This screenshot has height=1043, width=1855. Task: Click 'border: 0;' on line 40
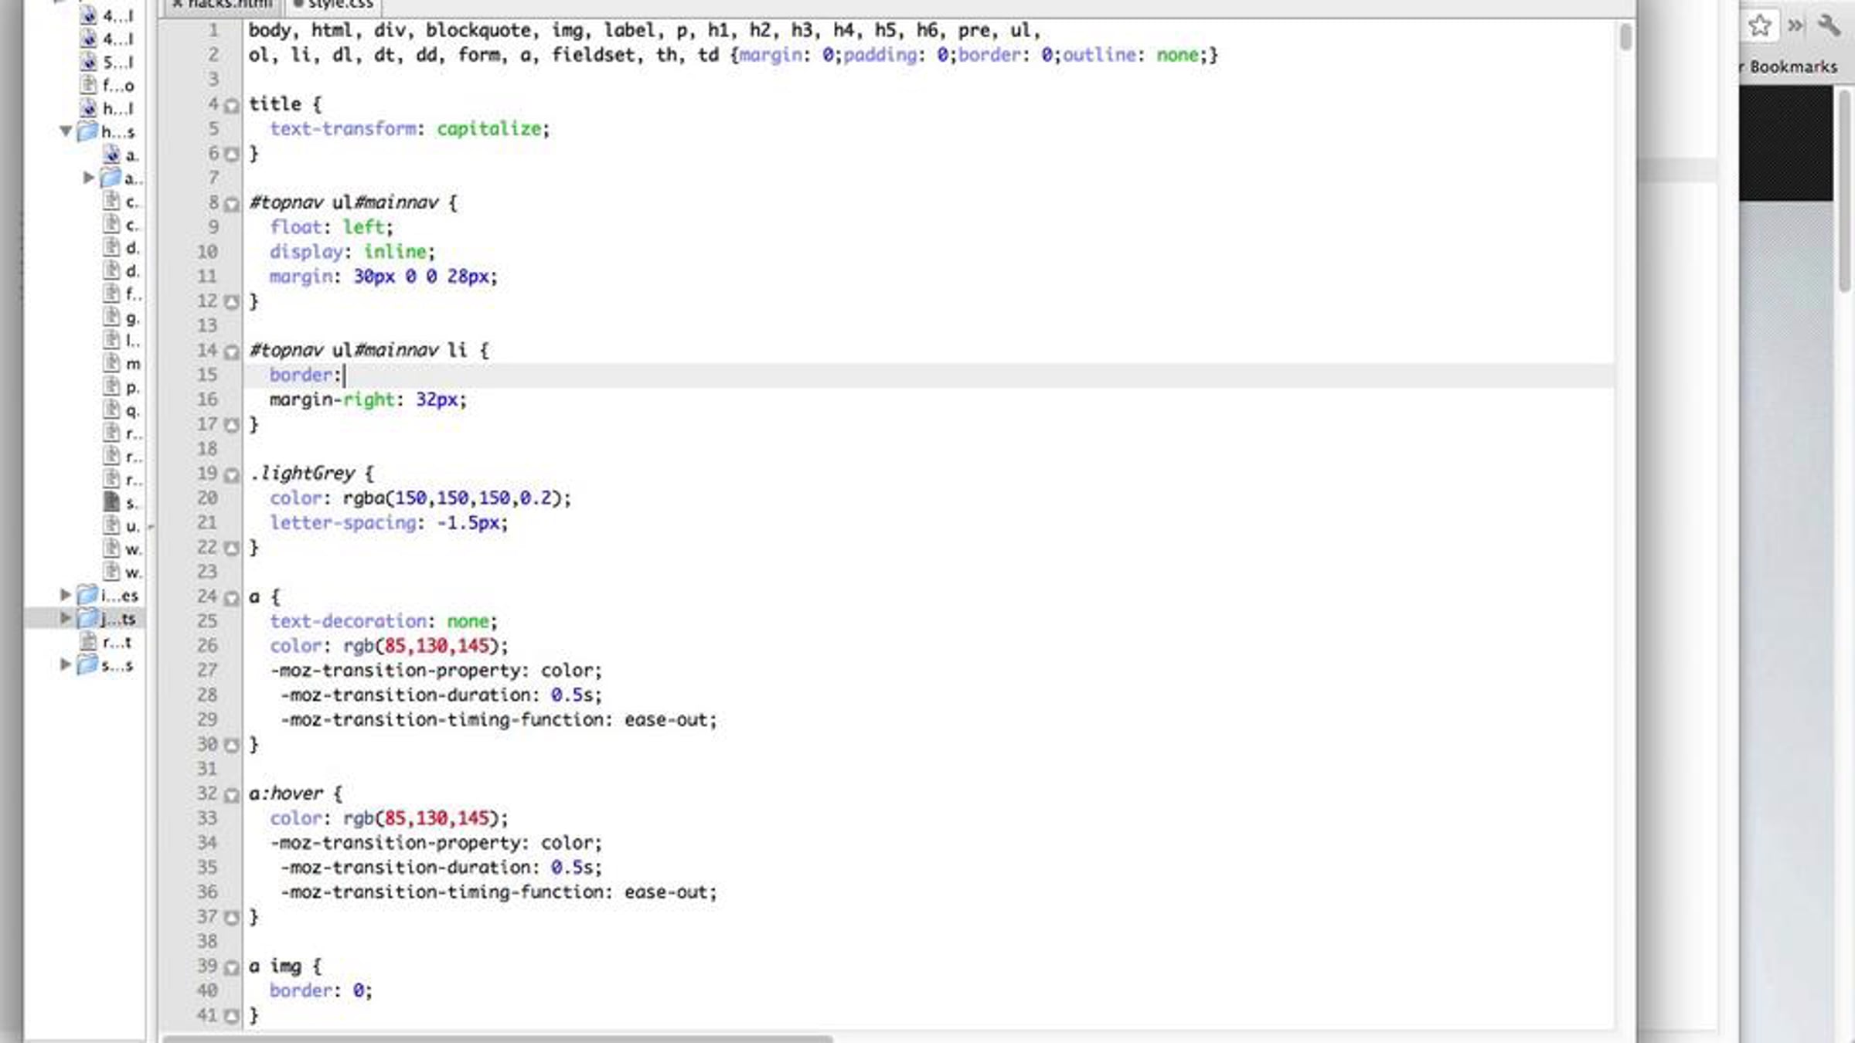tap(321, 990)
